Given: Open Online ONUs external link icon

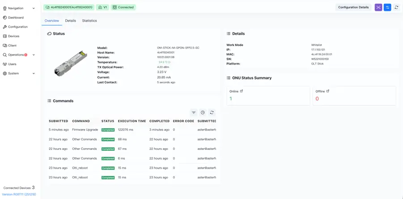Looking at the screenshot, I should pyautogui.click(x=241, y=91).
